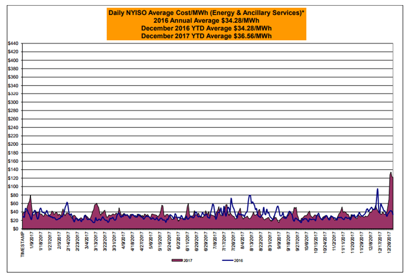Click the $200 y-axis label
The image size is (410, 280).
pyautogui.click(x=13, y=145)
